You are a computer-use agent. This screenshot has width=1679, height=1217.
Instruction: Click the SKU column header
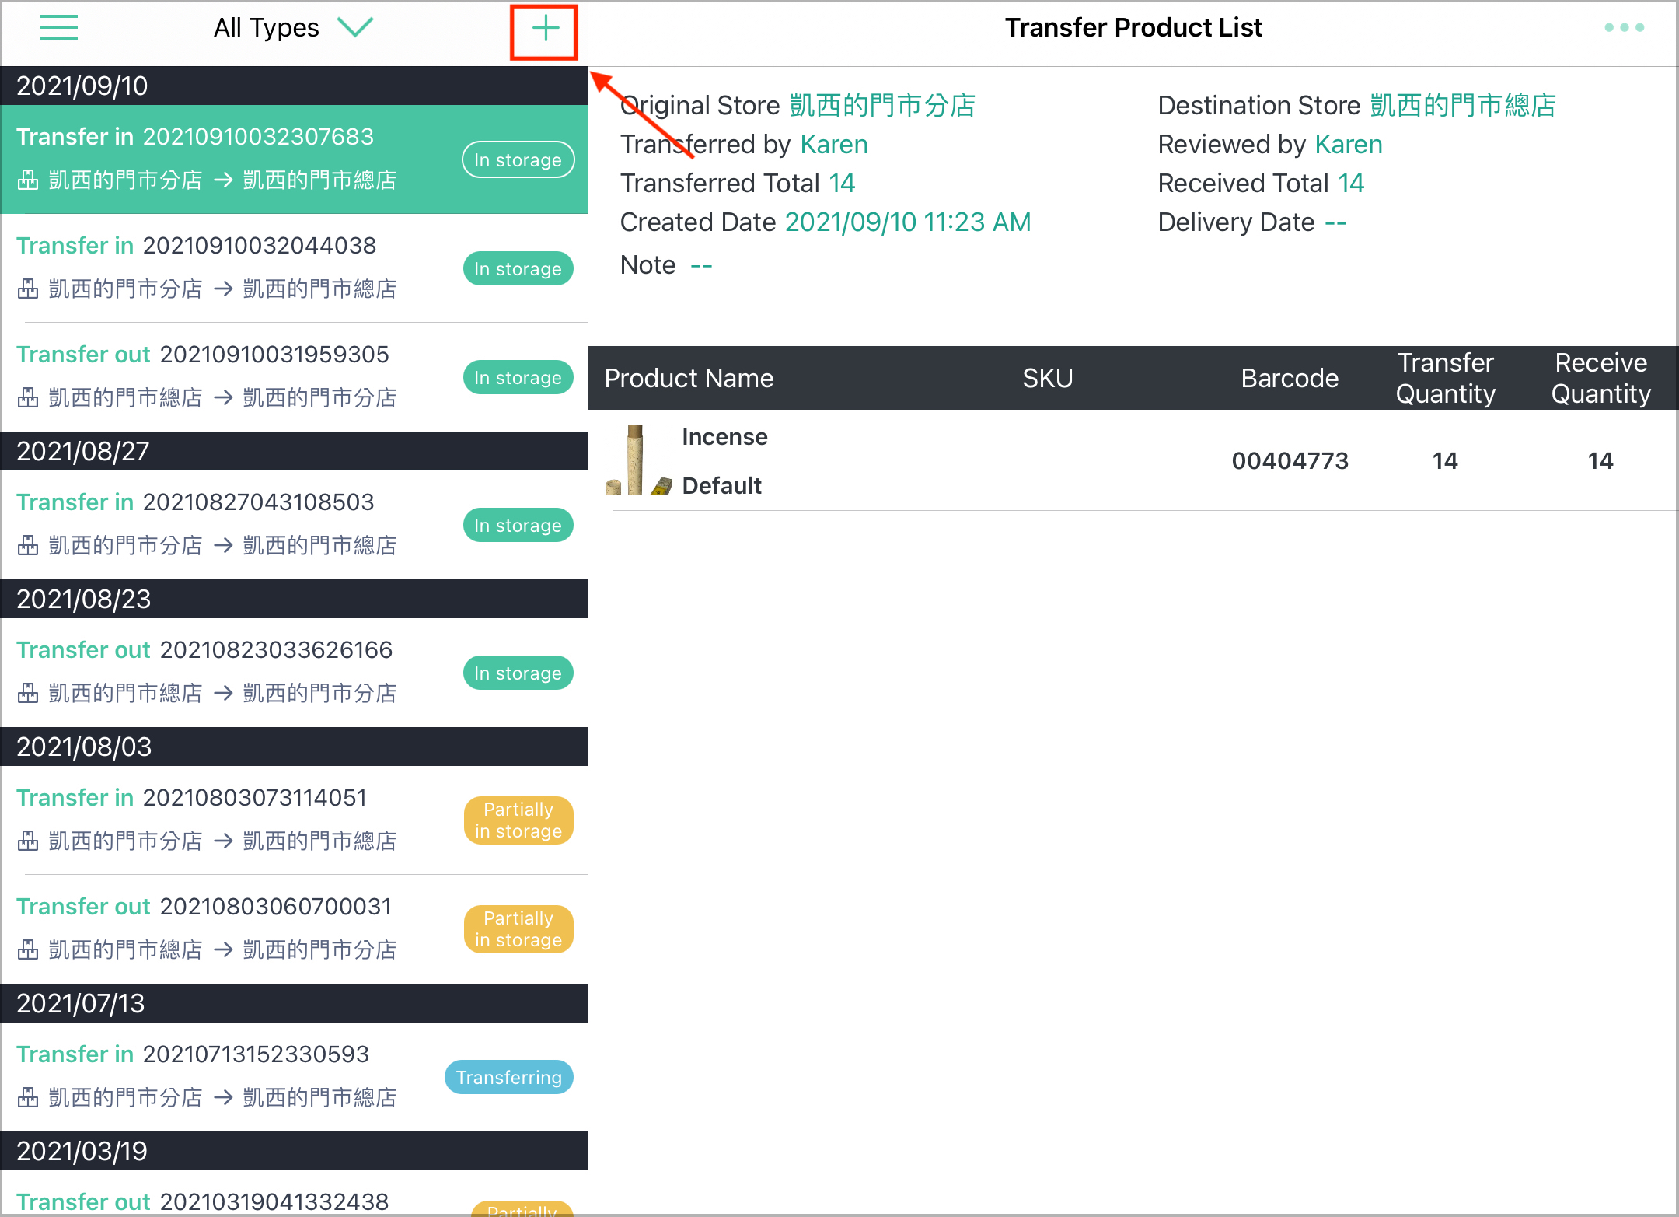click(x=1048, y=379)
